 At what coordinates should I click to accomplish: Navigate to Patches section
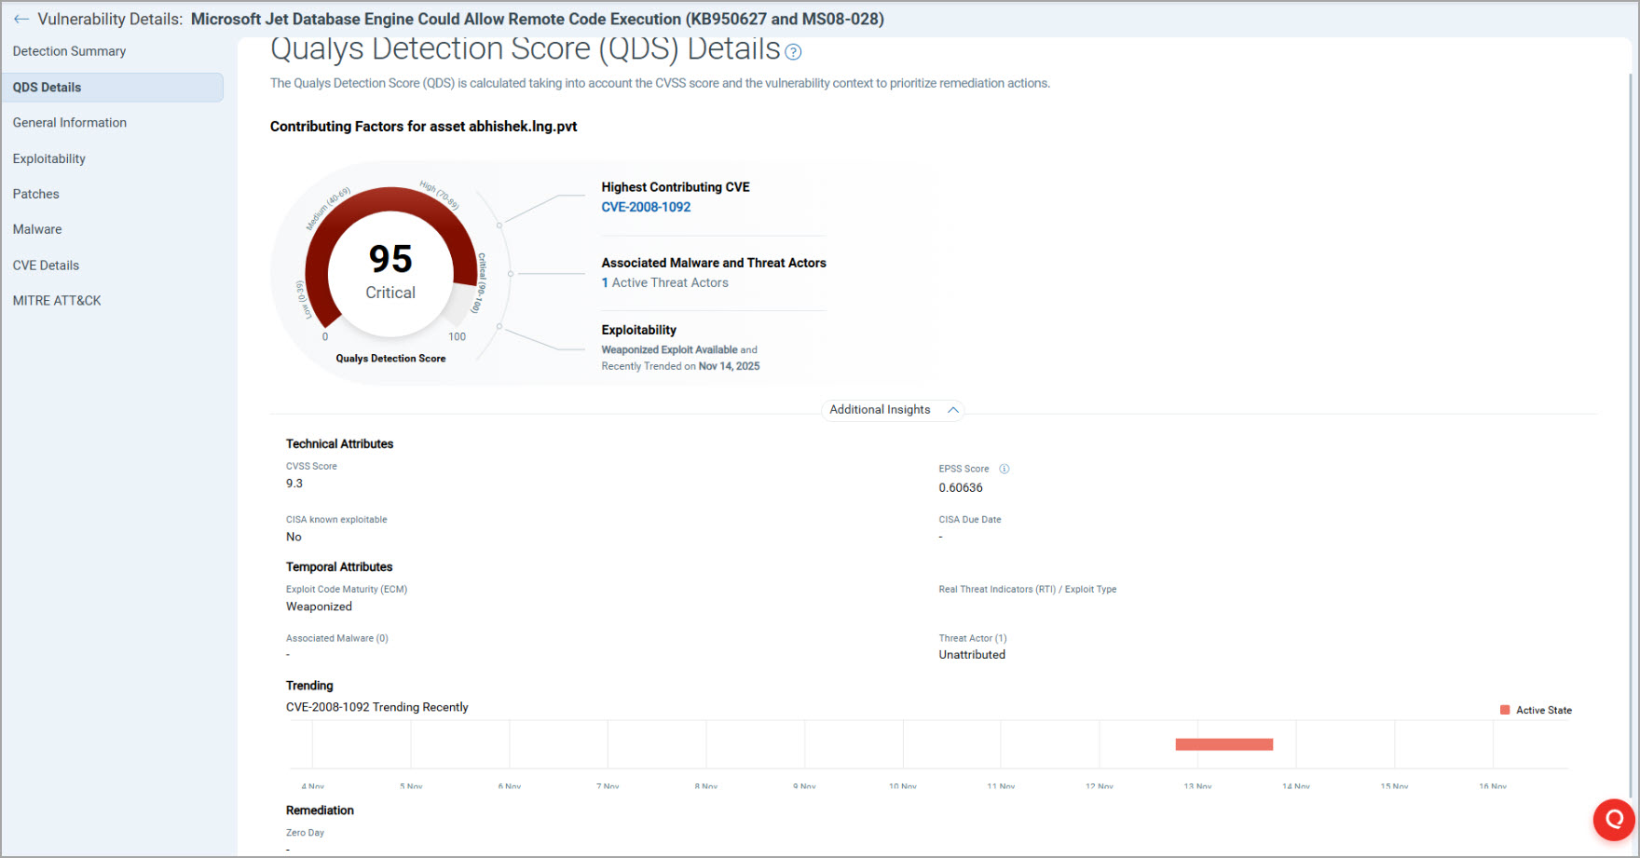pyautogui.click(x=36, y=194)
